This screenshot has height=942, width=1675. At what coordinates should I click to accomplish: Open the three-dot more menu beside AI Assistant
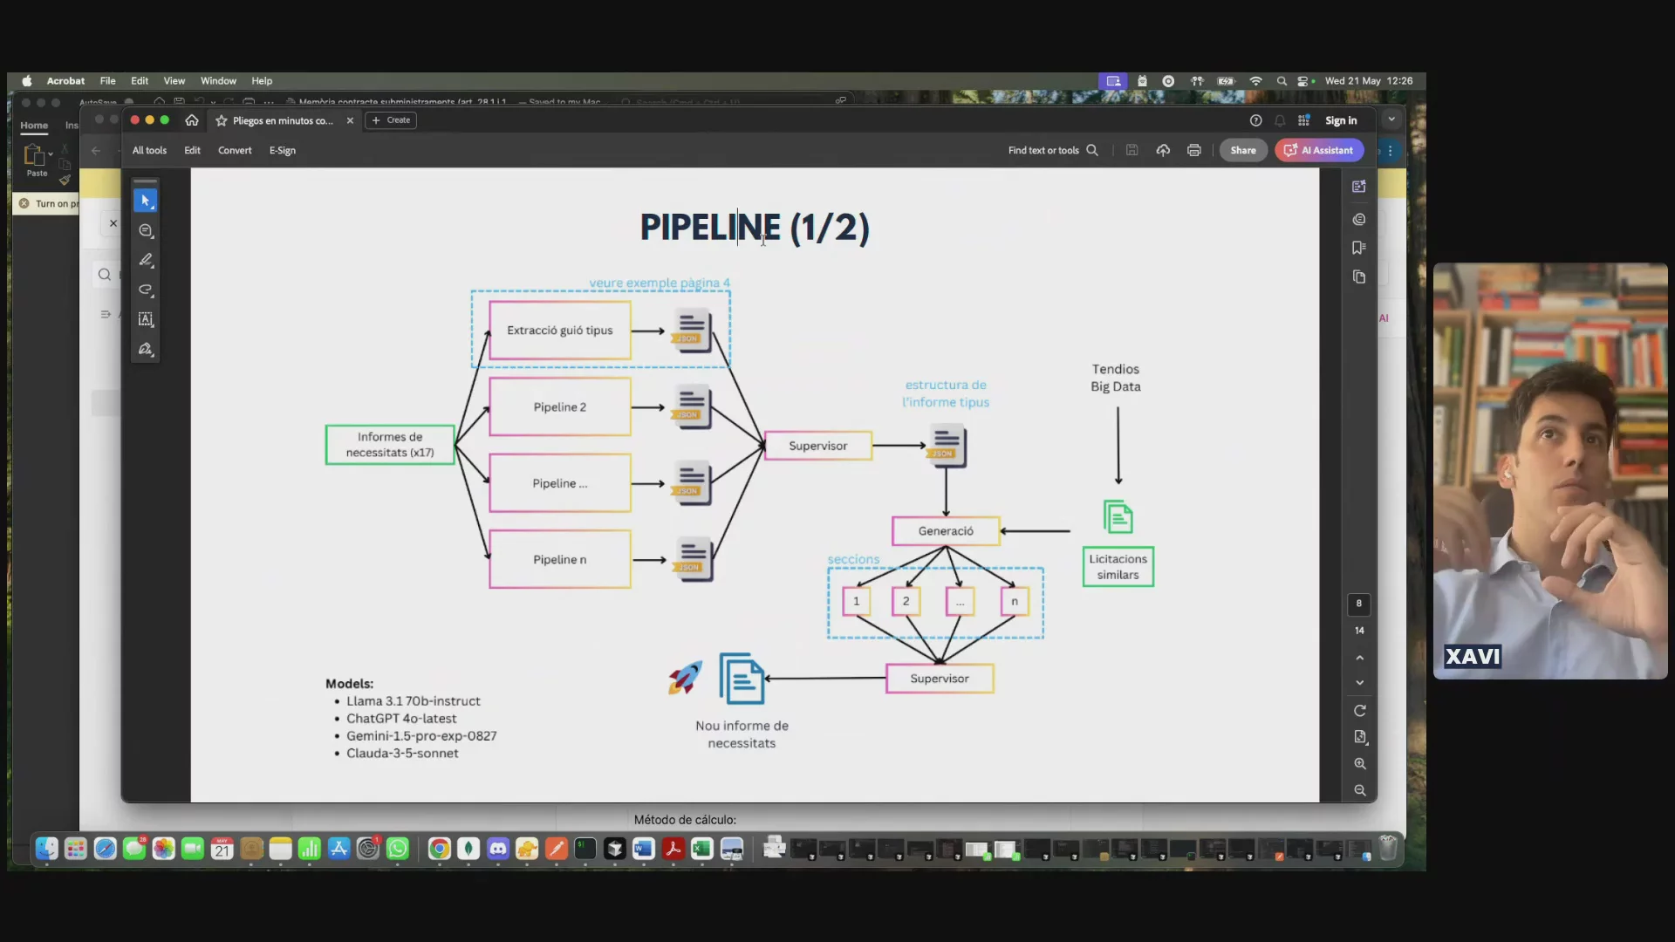[1391, 150]
